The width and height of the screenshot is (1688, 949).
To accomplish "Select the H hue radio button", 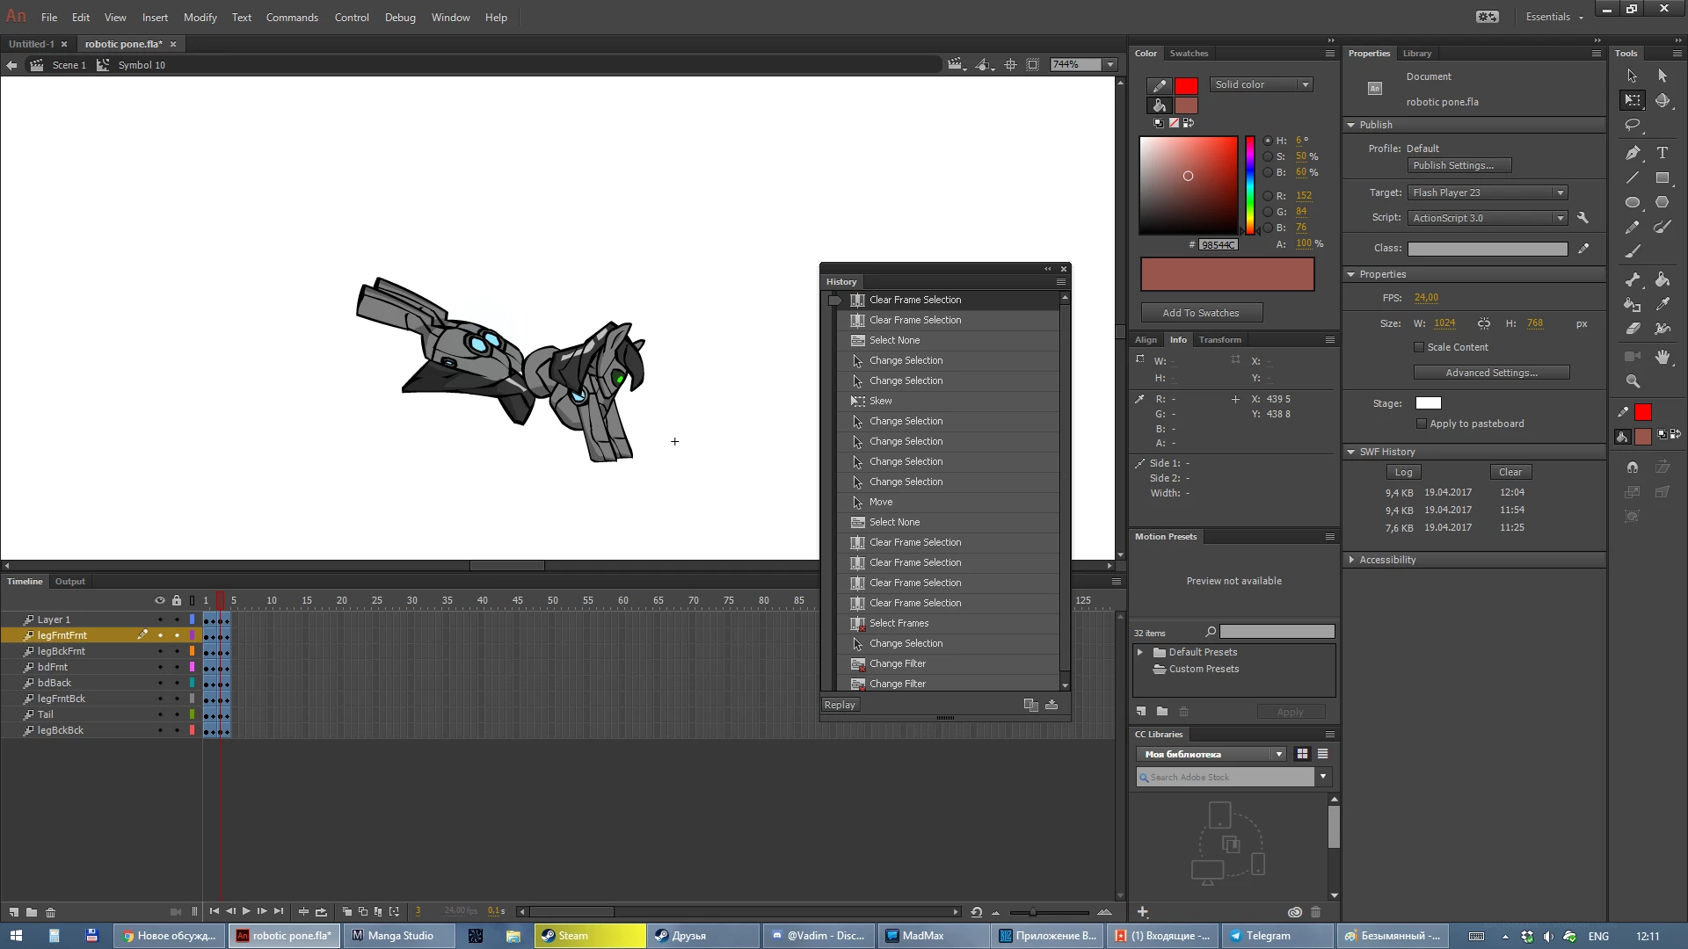I will pos(1268,141).
